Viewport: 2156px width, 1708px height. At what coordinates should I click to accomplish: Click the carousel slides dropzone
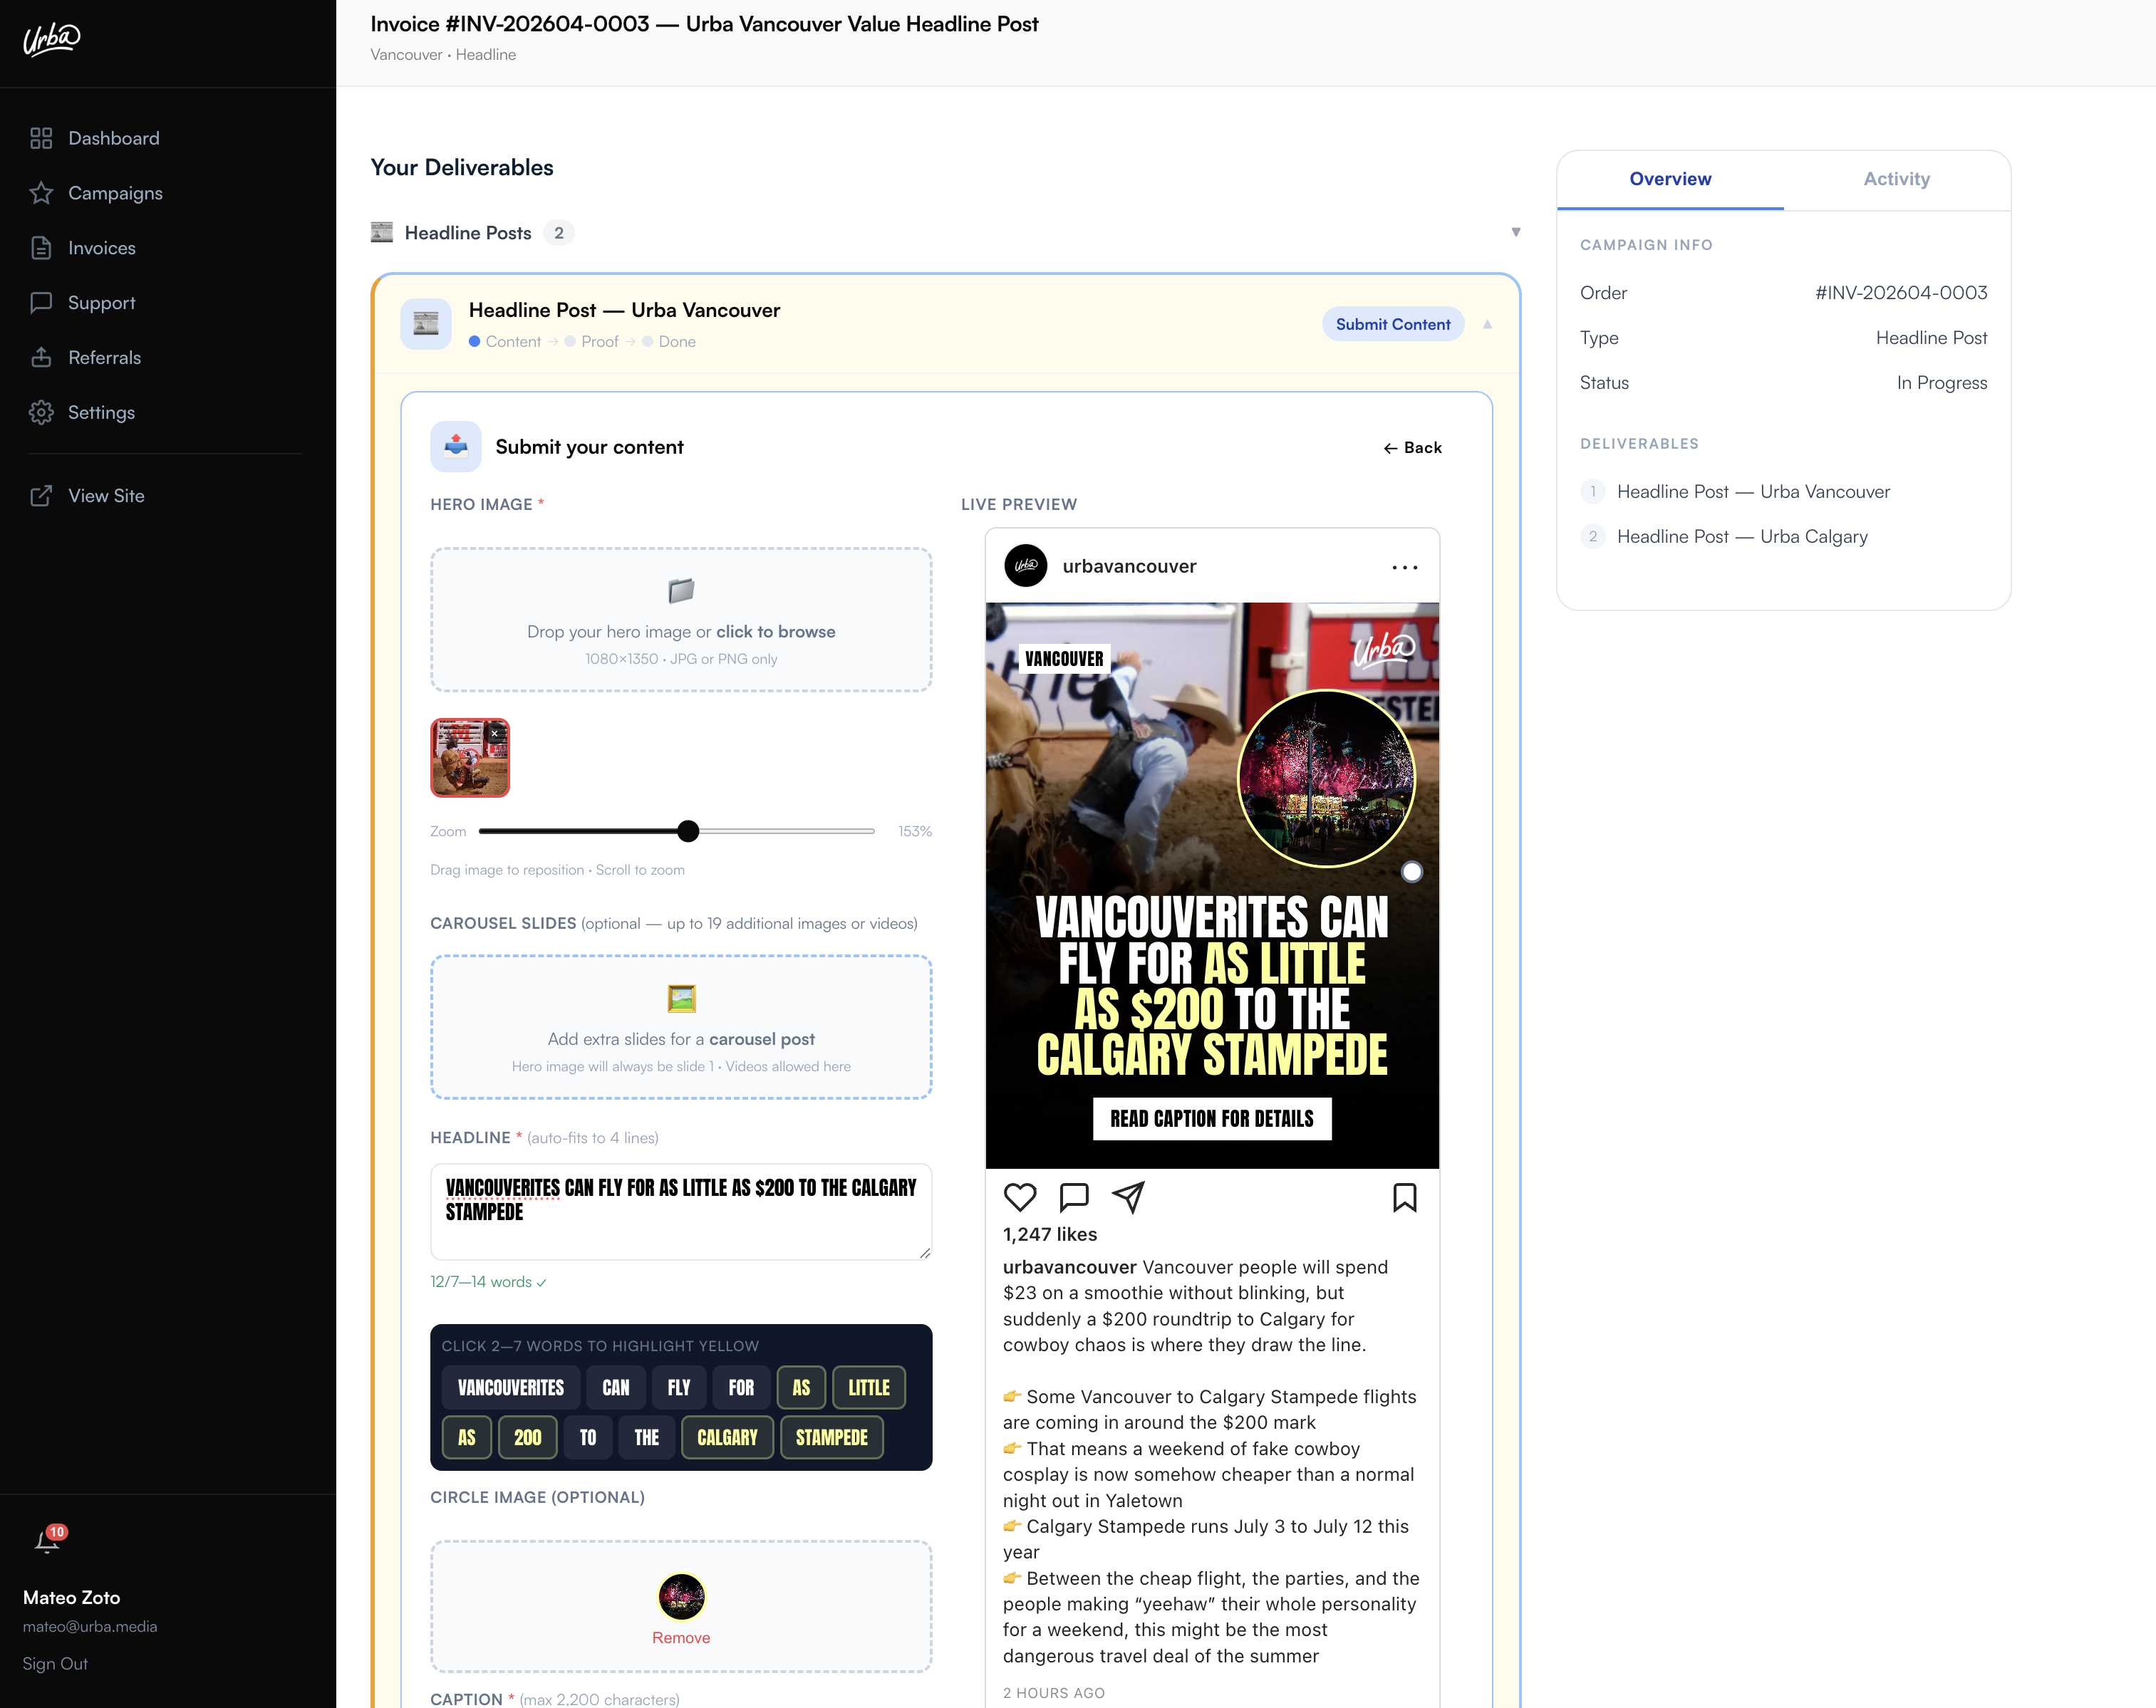681,1026
